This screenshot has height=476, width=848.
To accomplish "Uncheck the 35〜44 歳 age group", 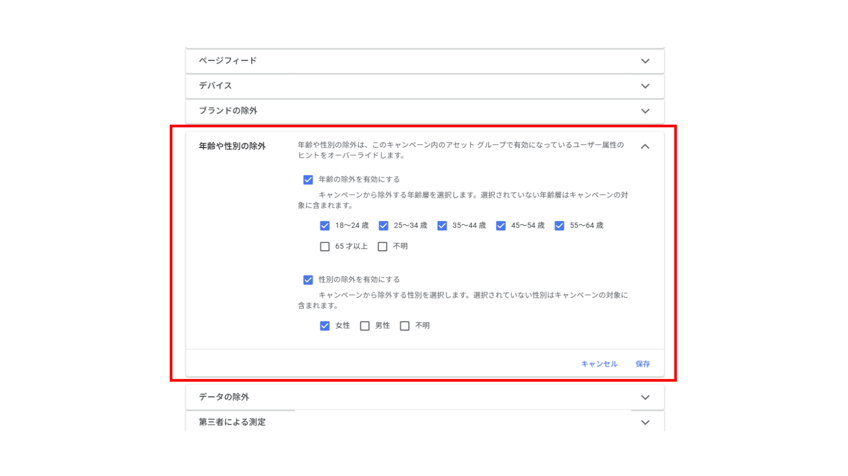I will coord(442,226).
